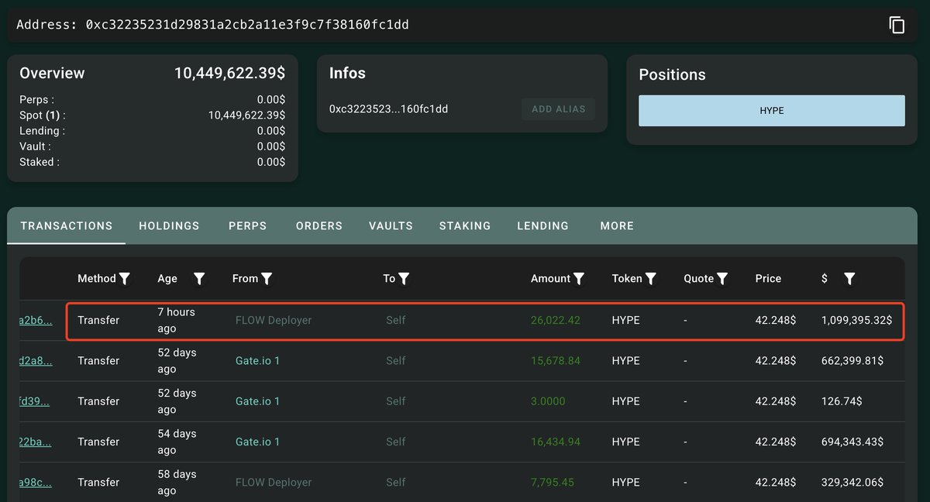Open the VAULTS tab

pyautogui.click(x=390, y=225)
